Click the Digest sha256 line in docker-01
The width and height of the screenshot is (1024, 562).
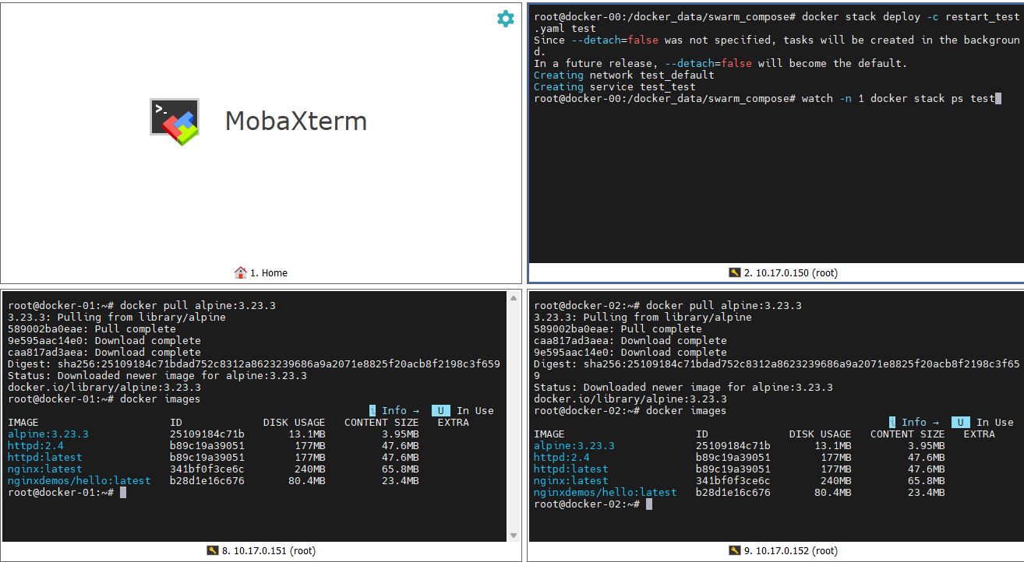(x=254, y=364)
